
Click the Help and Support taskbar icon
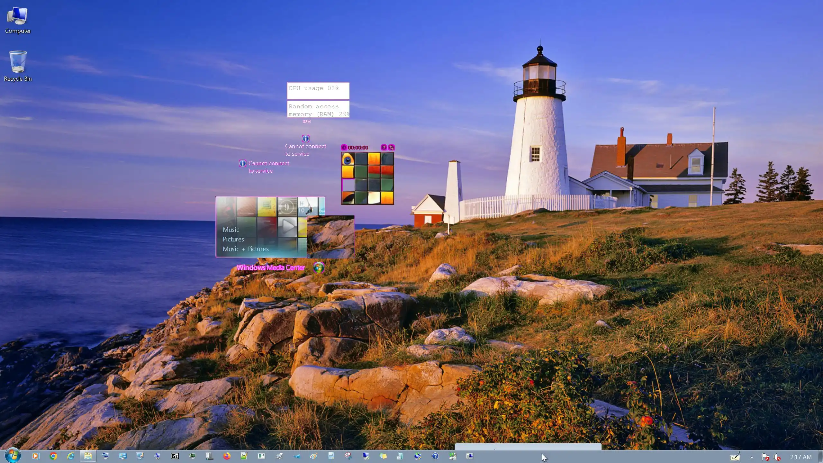(435, 456)
